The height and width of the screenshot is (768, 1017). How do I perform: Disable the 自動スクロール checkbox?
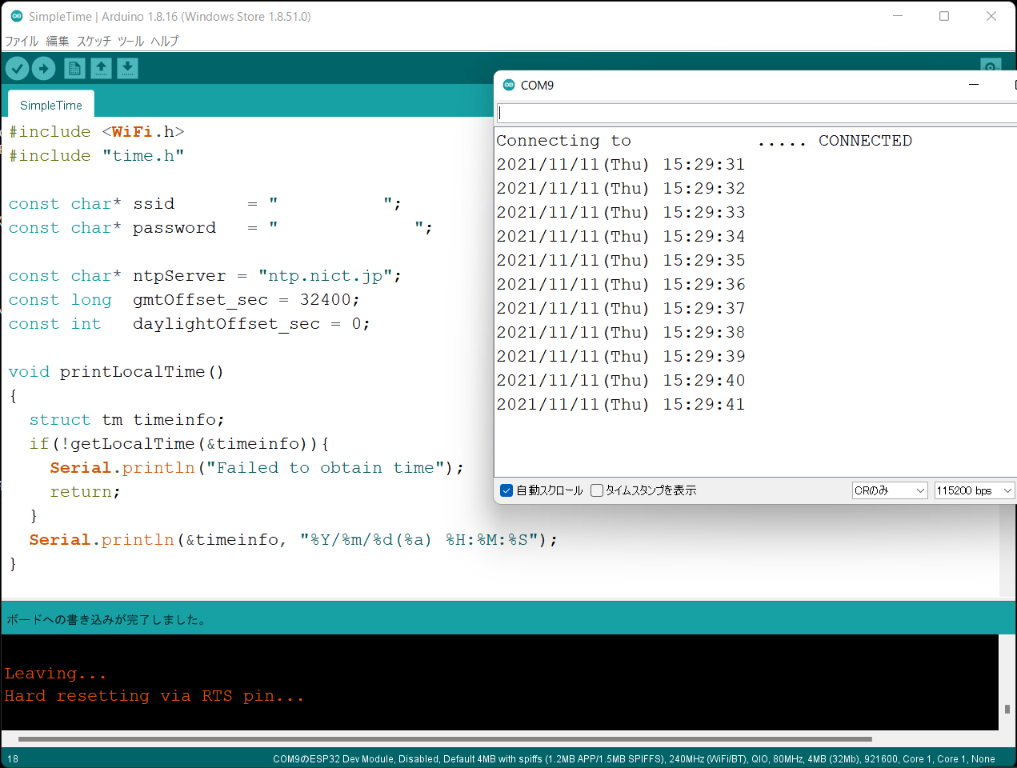[506, 490]
